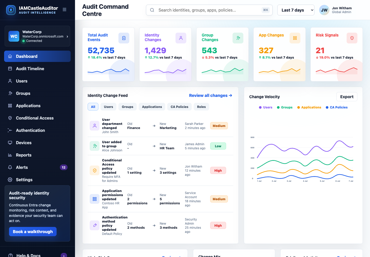
Task: Click the JW profile avatar
Action: pyautogui.click(x=324, y=10)
